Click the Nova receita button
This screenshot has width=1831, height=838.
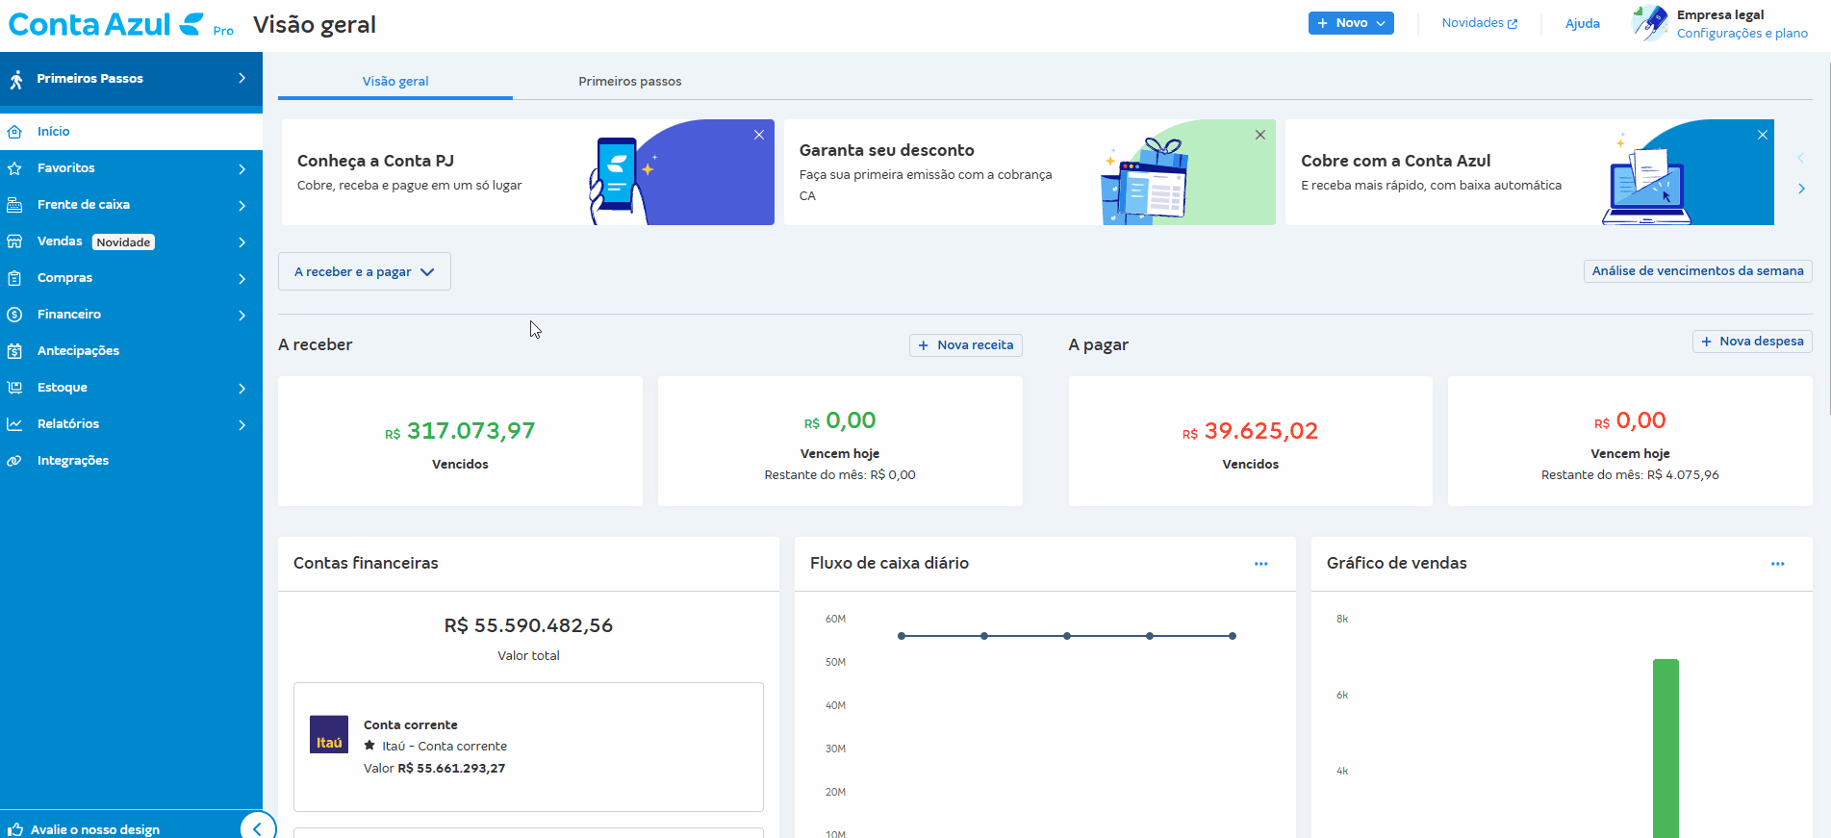click(x=966, y=345)
